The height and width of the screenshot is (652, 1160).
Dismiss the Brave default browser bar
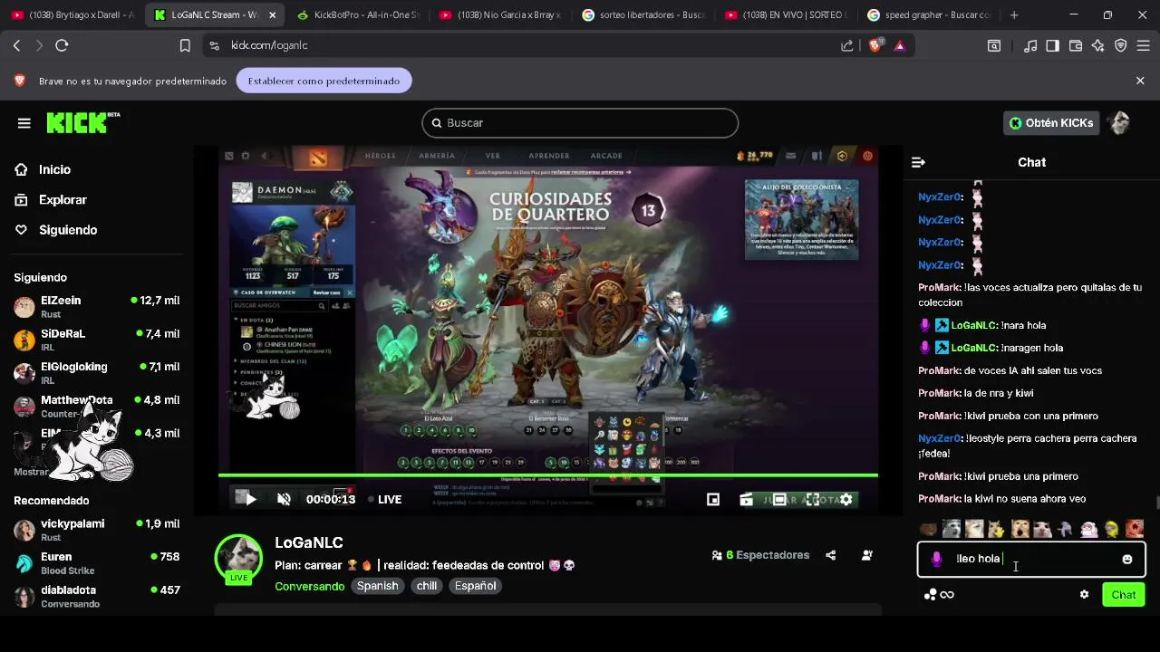(x=1140, y=81)
